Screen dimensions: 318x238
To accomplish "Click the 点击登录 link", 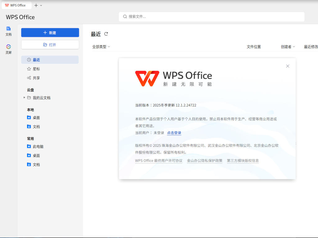I will click(174, 133).
